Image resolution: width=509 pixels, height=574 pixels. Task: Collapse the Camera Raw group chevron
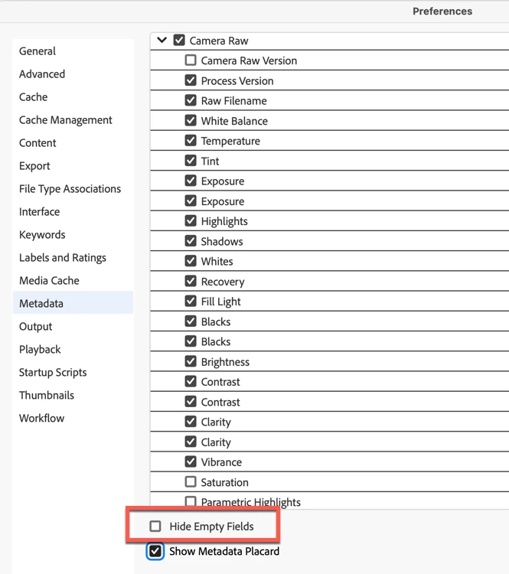162,40
